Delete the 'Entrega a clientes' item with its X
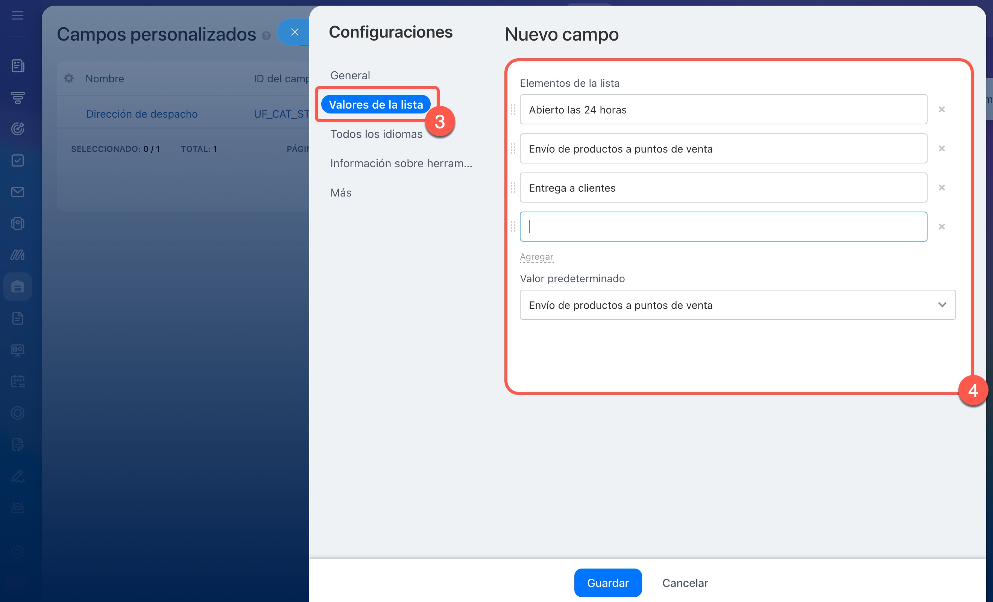Viewport: 993px width, 602px height. (941, 188)
